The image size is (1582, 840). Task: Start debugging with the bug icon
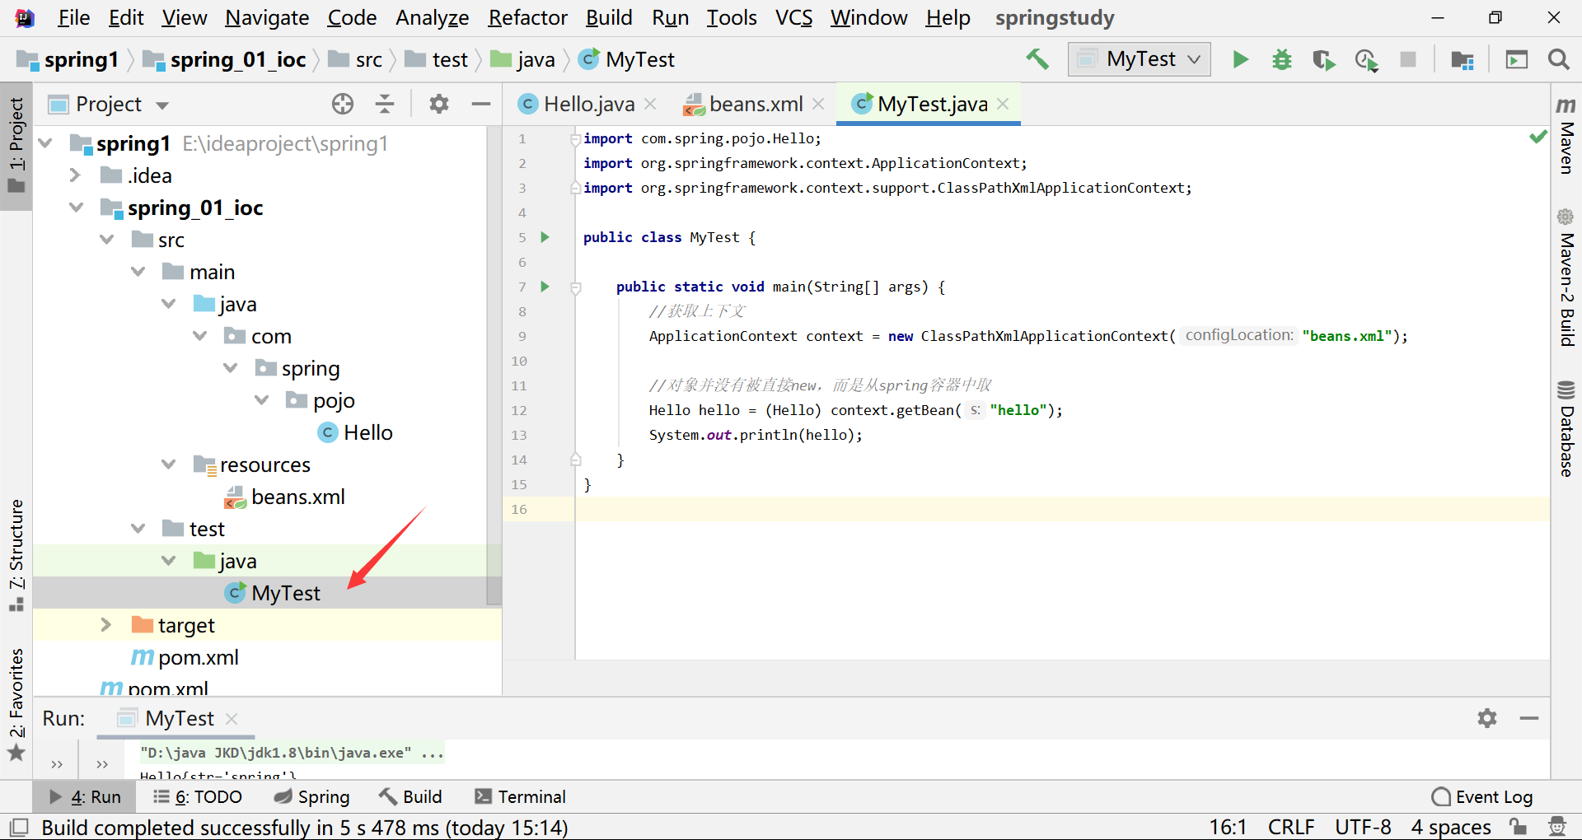[x=1282, y=59]
